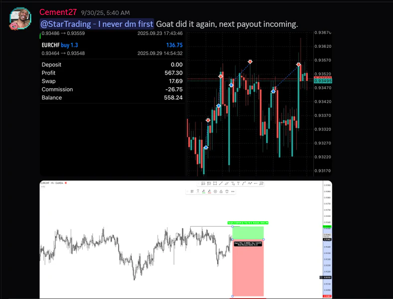The width and height of the screenshot is (393, 299).
Task: Click the EURCHF buy 1.3 trade row
Action: 112,49
